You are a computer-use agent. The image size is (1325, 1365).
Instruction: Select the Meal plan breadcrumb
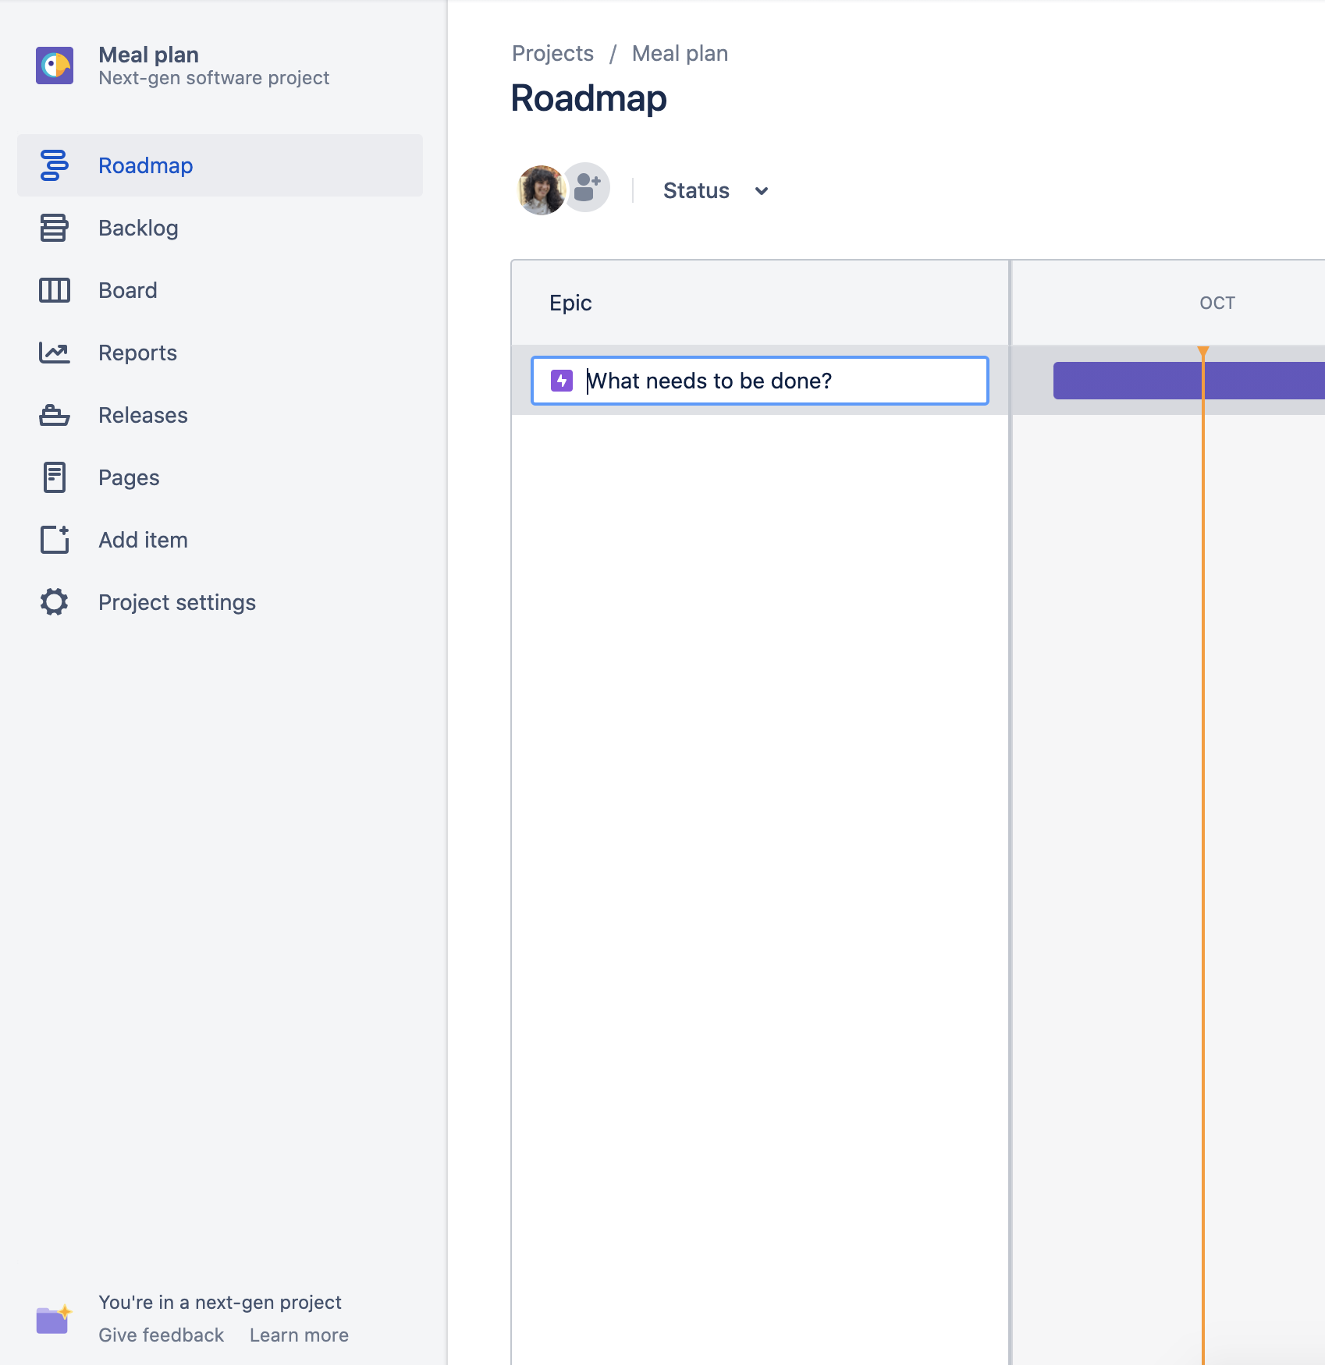pyautogui.click(x=679, y=53)
